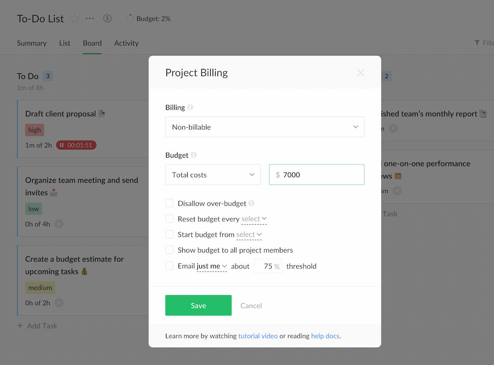Open the project options ellipsis menu
The height and width of the screenshot is (365, 494).
[90, 18]
